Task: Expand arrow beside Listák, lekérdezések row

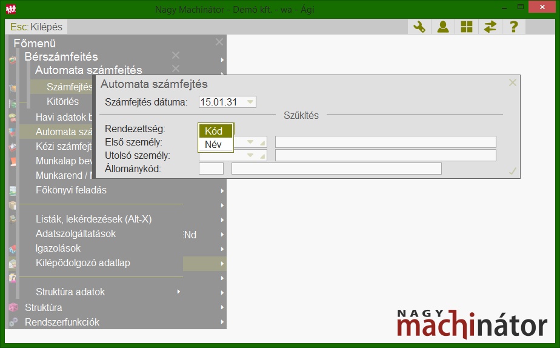Action: pos(222,219)
